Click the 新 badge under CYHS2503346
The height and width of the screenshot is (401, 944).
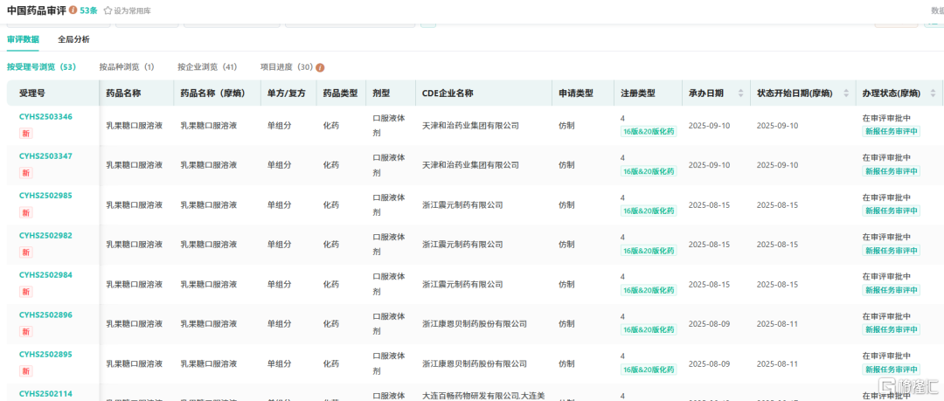pos(25,133)
